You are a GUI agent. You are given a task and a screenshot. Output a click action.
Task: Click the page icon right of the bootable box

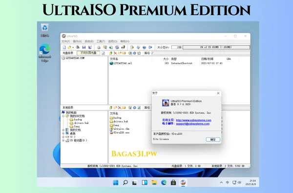103,53
